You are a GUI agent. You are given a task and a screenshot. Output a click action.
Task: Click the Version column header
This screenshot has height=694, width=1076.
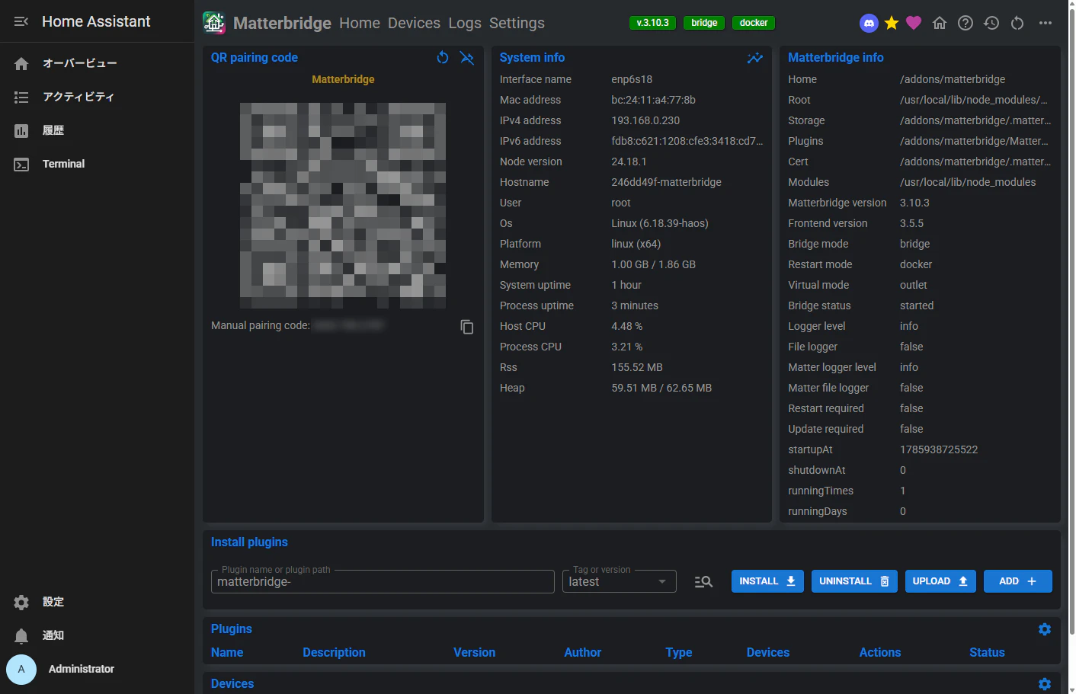[474, 653]
